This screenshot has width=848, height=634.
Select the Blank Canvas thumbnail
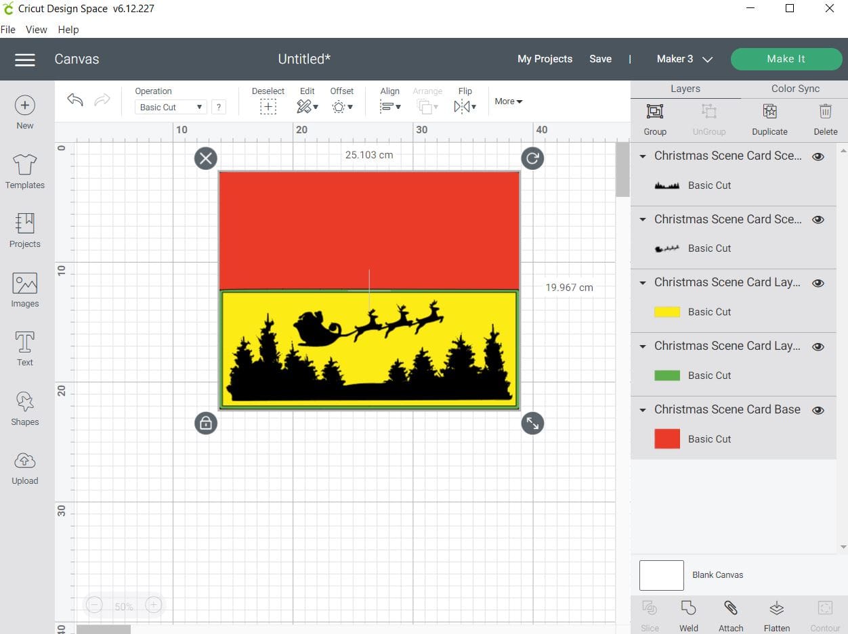(662, 575)
